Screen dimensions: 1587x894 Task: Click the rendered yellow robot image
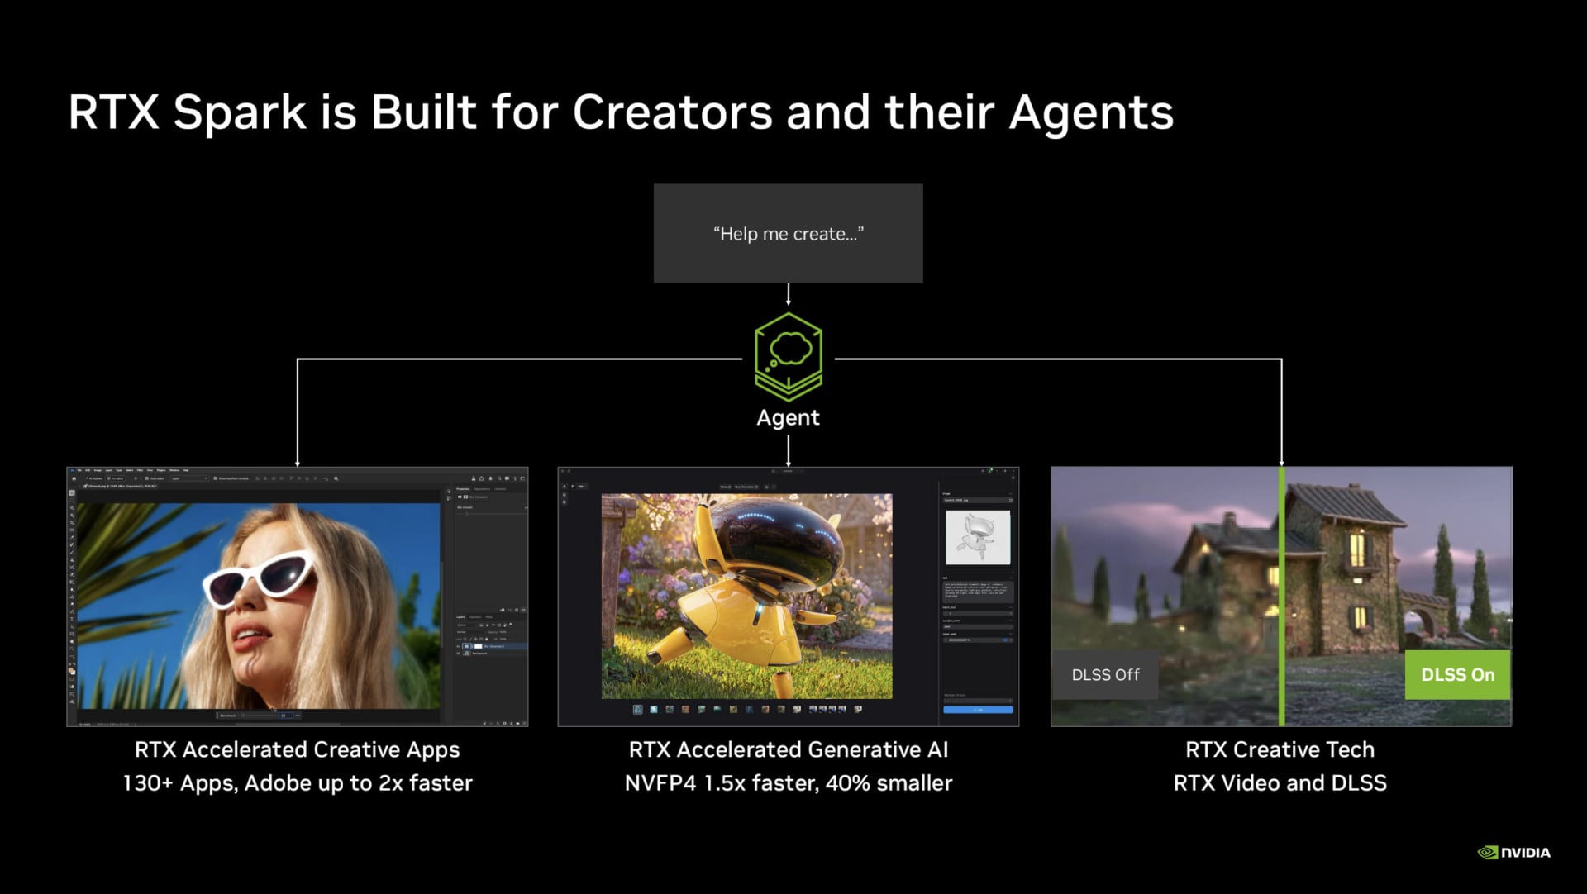point(746,596)
